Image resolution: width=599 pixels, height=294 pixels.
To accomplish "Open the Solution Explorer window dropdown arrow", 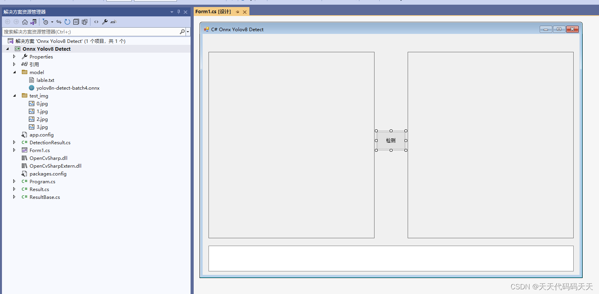I will (x=172, y=12).
